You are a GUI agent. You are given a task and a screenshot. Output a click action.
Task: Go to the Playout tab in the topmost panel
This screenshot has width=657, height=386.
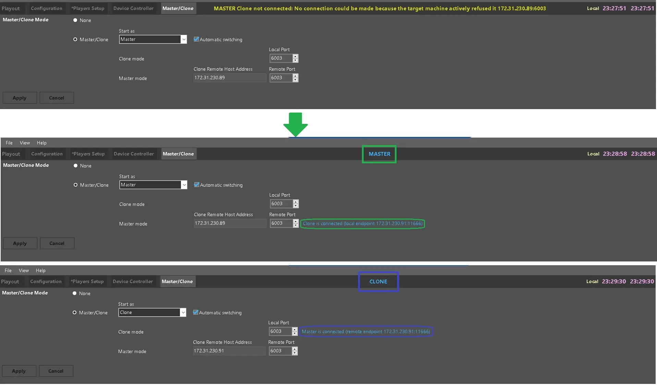11,9
